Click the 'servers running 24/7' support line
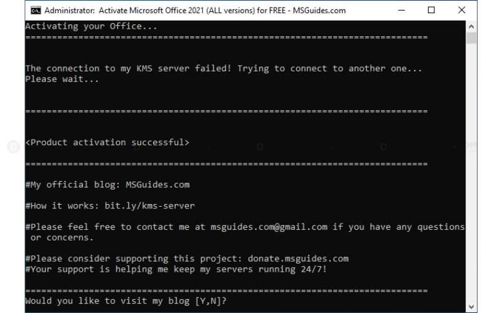Image resolution: width=502 pixels, height=313 pixels. tap(176, 269)
